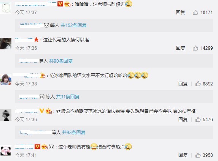Like the comment posted at 17:41
218x161 pixels.
tap(198, 155)
